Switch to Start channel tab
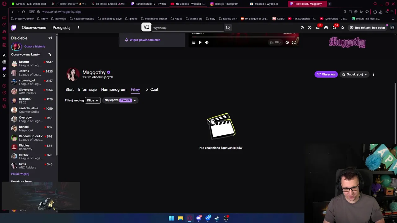Screen dimensions: 397x223 pos(69,90)
